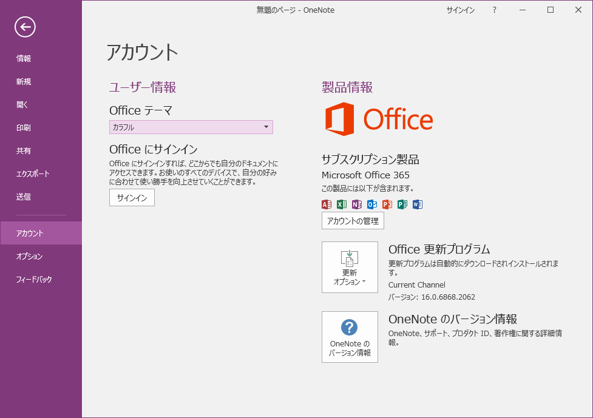The height and width of the screenshot is (418, 593).
Task: Click サインイン link in the title bar
Action: (460, 10)
